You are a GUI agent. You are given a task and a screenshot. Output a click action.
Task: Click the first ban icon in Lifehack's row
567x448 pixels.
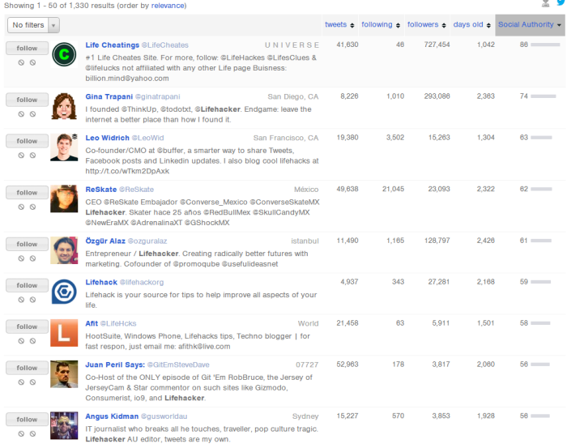[21, 300]
